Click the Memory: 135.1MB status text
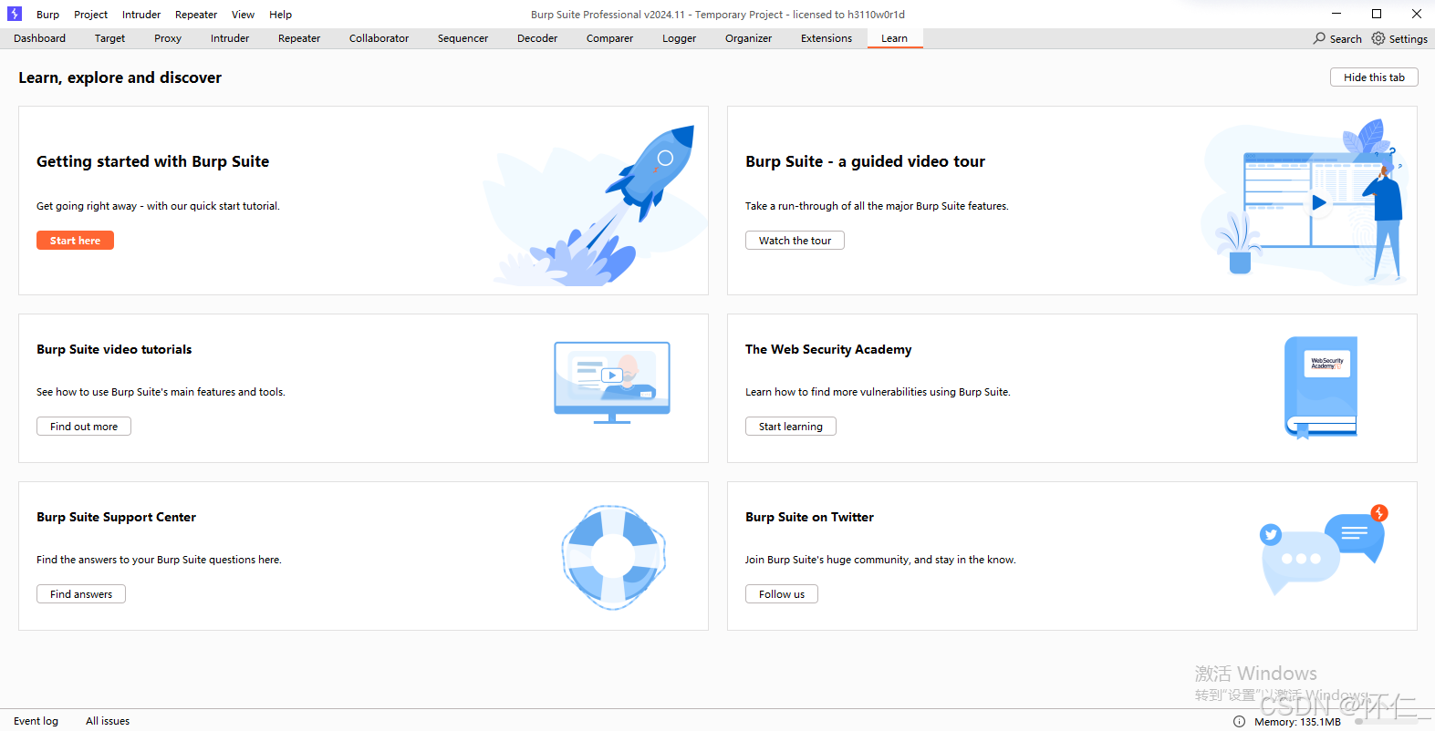 pos(1297,722)
